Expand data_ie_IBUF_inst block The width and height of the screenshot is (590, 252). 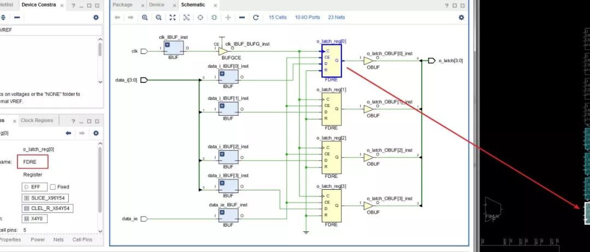(222, 212)
